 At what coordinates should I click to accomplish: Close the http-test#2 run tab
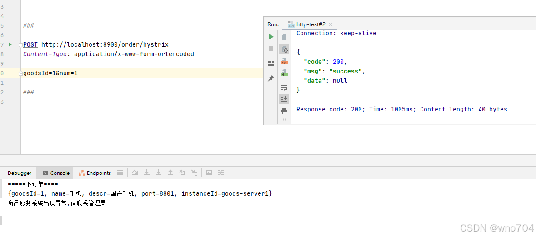[330, 24]
